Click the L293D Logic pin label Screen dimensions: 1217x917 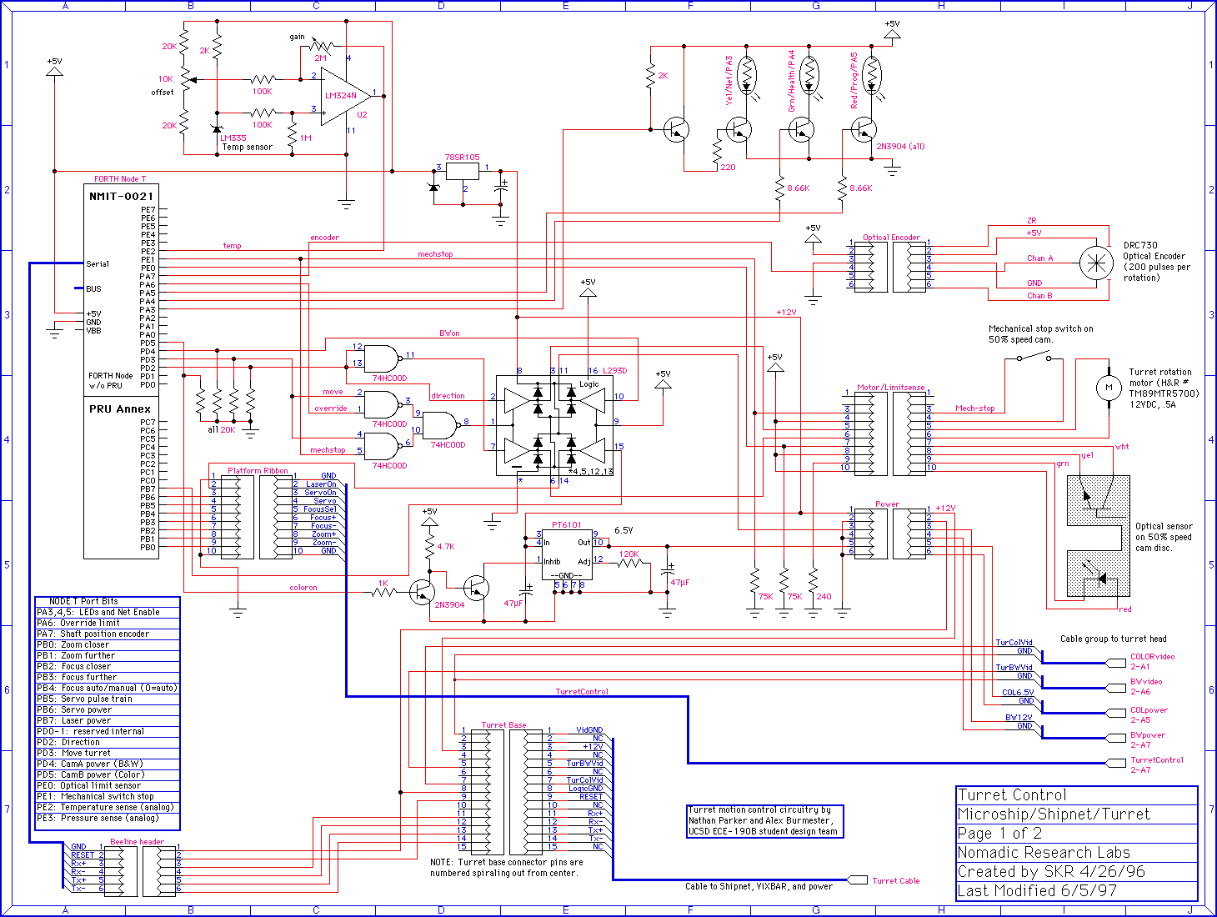pos(589,384)
